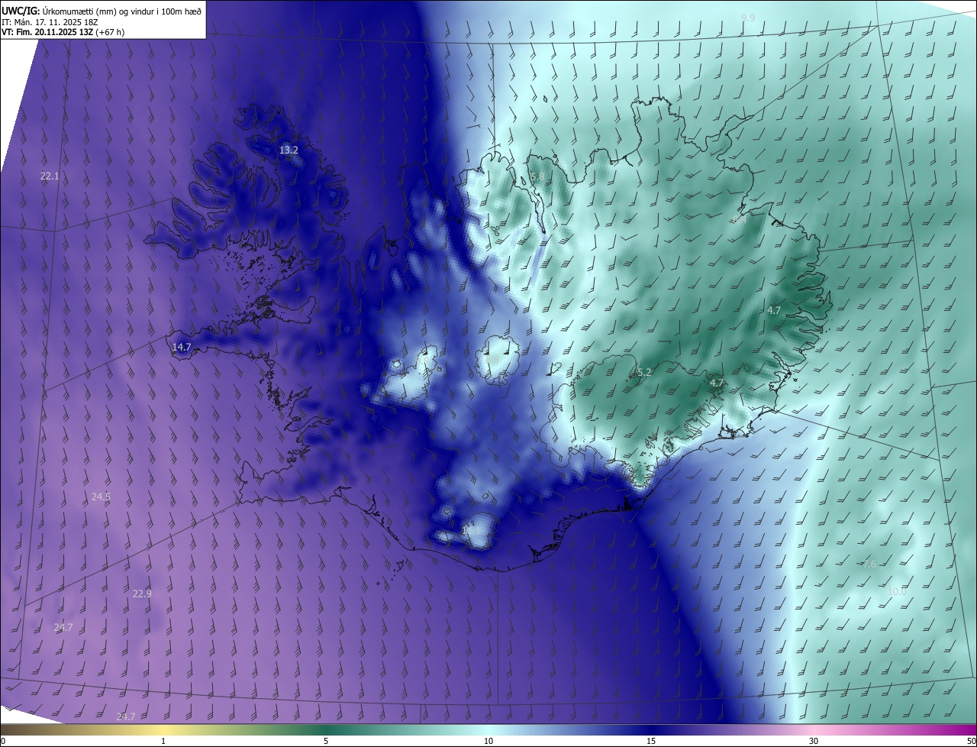
Task: Click the 24.5 value on the map
Action: pyautogui.click(x=101, y=497)
